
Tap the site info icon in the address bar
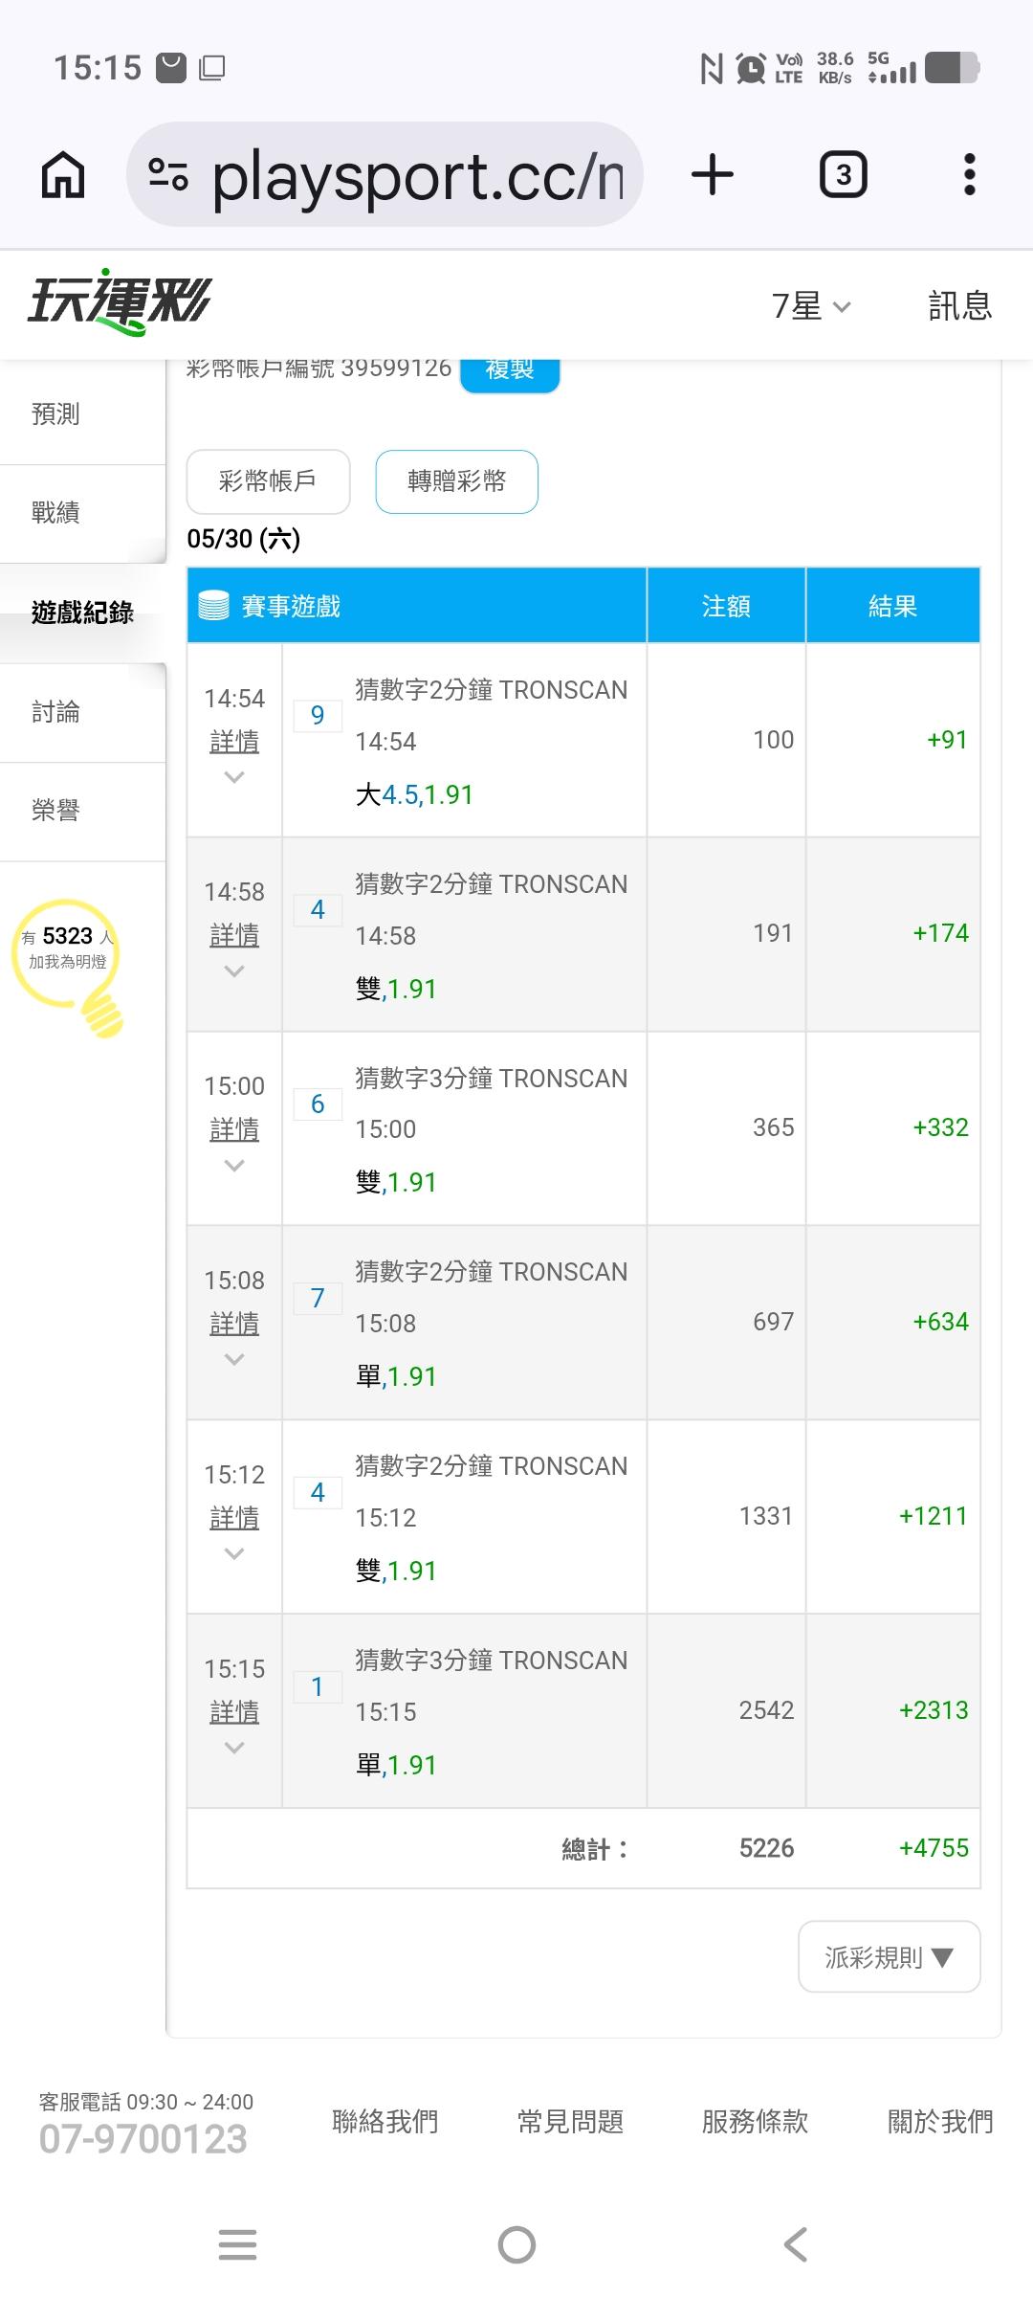tap(168, 175)
